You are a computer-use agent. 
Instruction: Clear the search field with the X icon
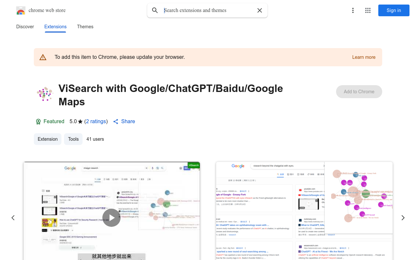(260, 10)
